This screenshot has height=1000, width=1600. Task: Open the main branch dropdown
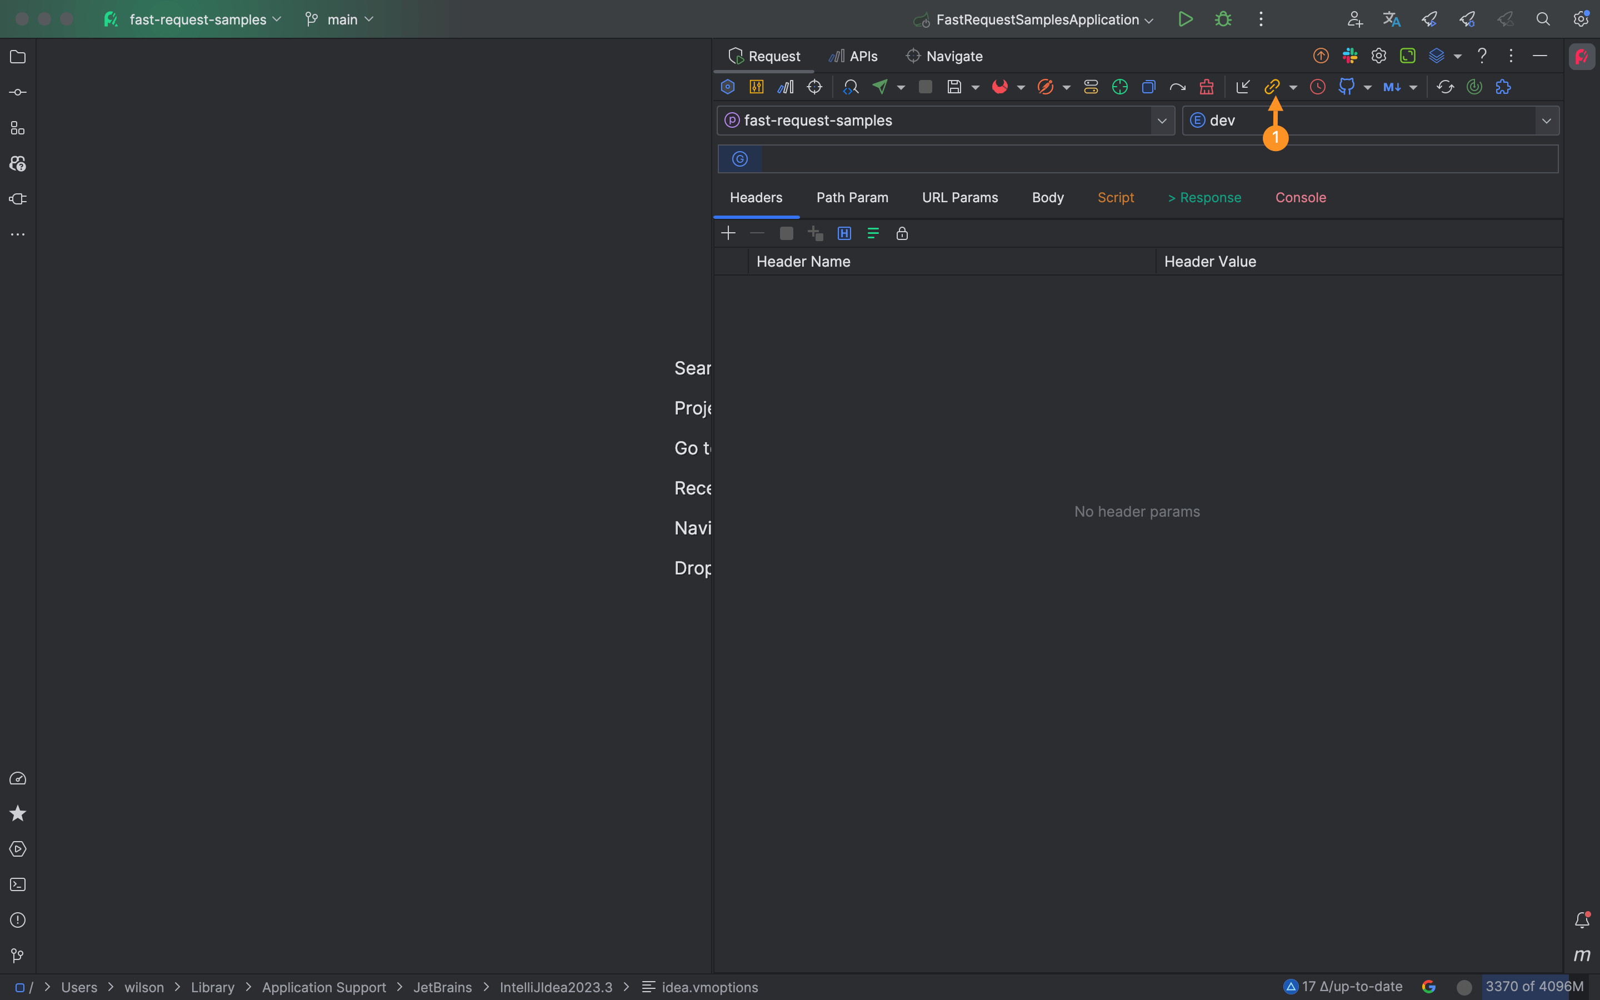pyautogui.click(x=340, y=19)
